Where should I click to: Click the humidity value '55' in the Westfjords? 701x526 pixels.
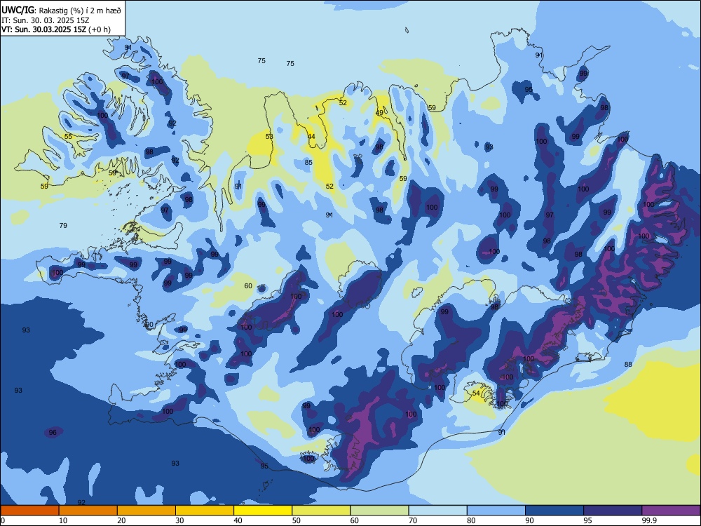pos(68,137)
